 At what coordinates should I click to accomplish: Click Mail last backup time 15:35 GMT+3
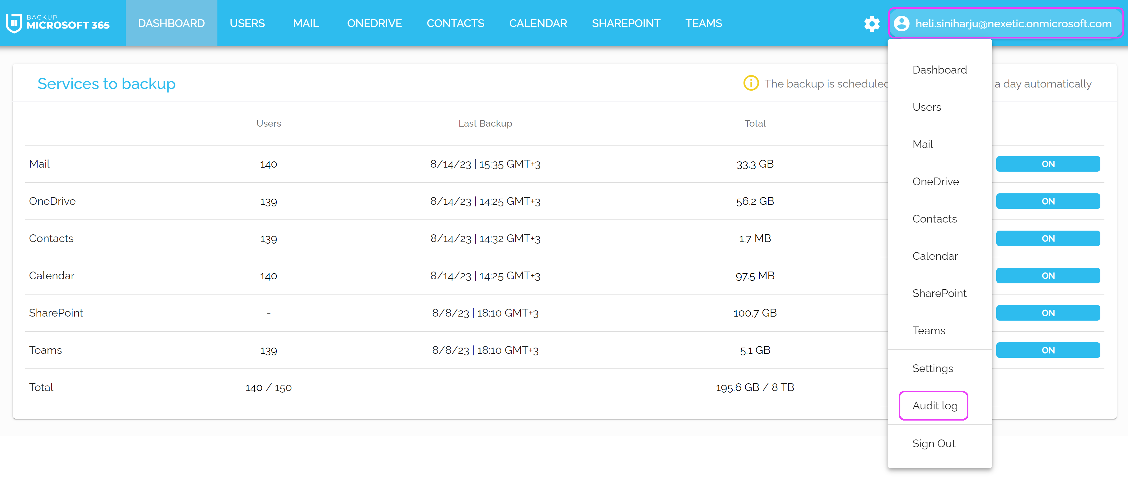tap(510, 164)
